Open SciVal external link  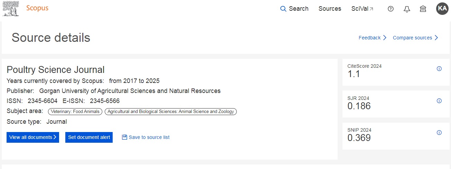[362, 9]
